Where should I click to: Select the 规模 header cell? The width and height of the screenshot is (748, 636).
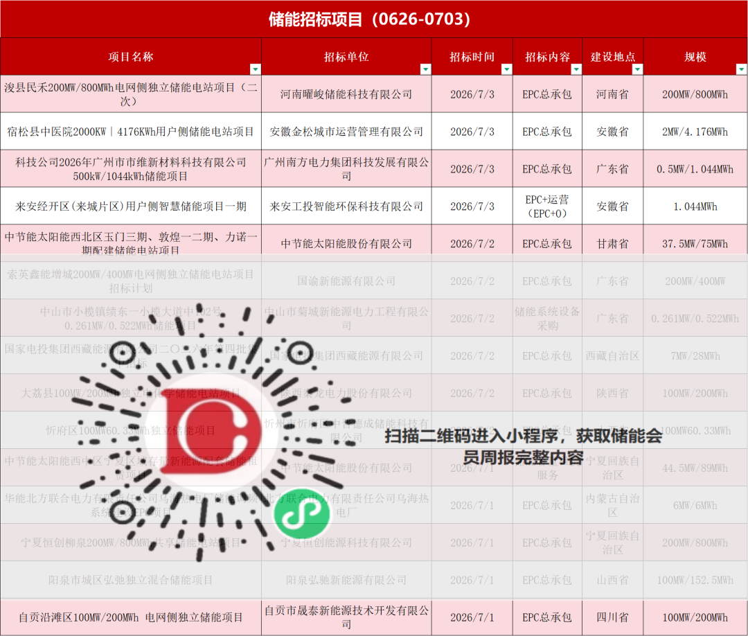coord(695,57)
